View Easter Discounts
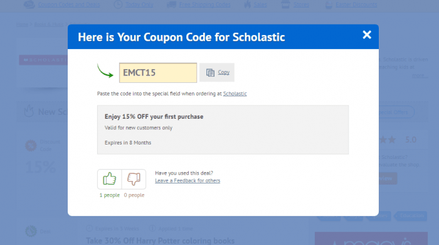 pyautogui.click(x=356, y=4)
